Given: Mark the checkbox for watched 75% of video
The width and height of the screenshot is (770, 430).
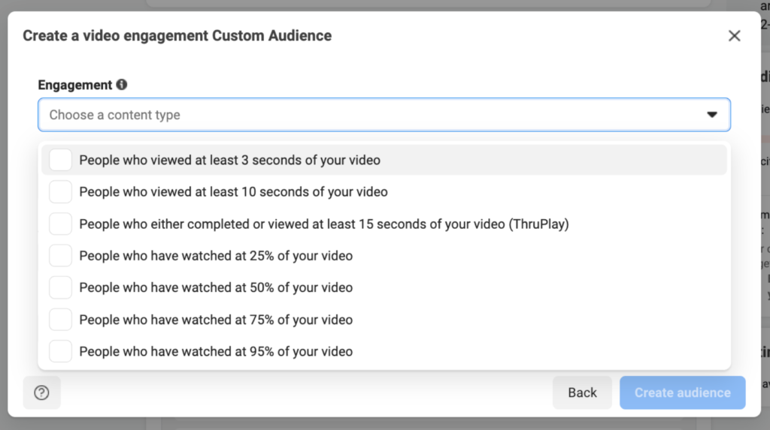Looking at the screenshot, I should click(x=60, y=320).
